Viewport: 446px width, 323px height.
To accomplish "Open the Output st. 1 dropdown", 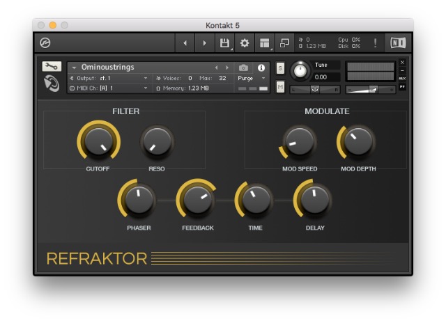I will pyautogui.click(x=109, y=78).
